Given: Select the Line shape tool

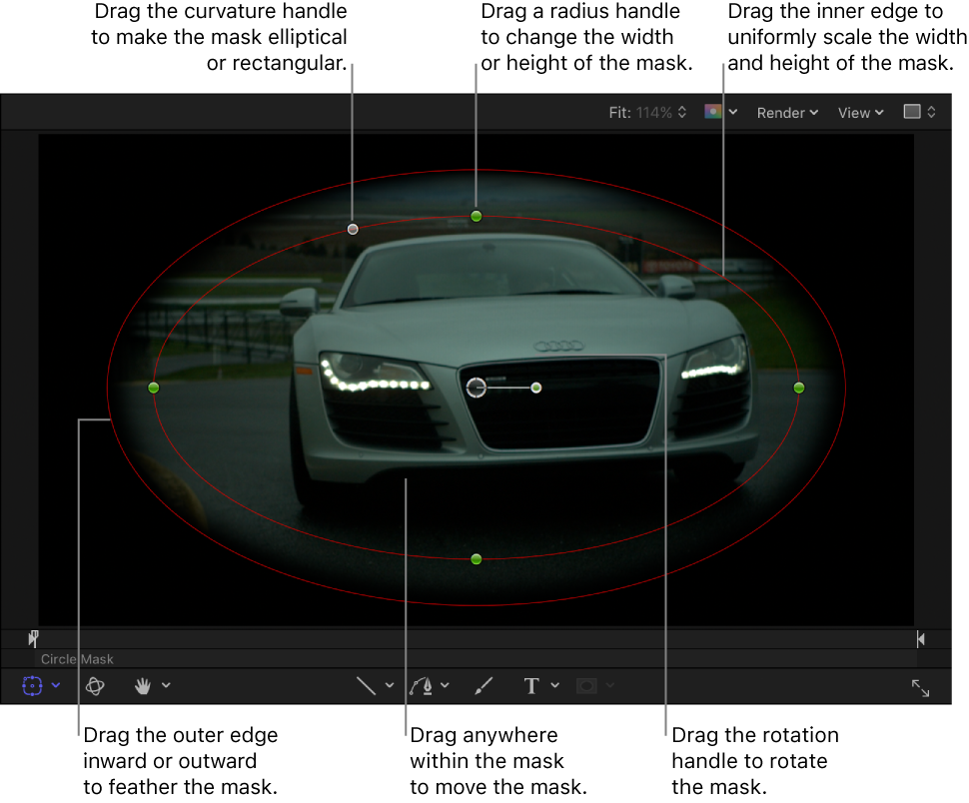Looking at the screenshot, I should coord(364,686).
